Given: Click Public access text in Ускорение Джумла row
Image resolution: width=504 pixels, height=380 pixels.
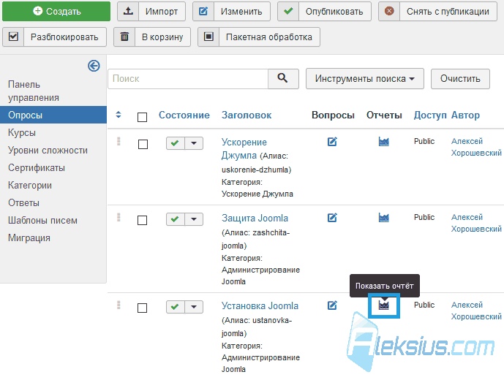Looking at the screenshot, I should (424, 141).
